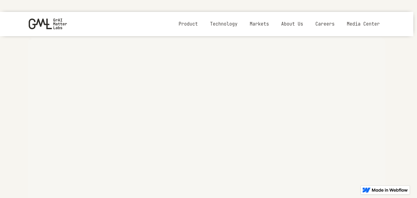View company info under About Us

pyautogui.click(x=292, y=24)
